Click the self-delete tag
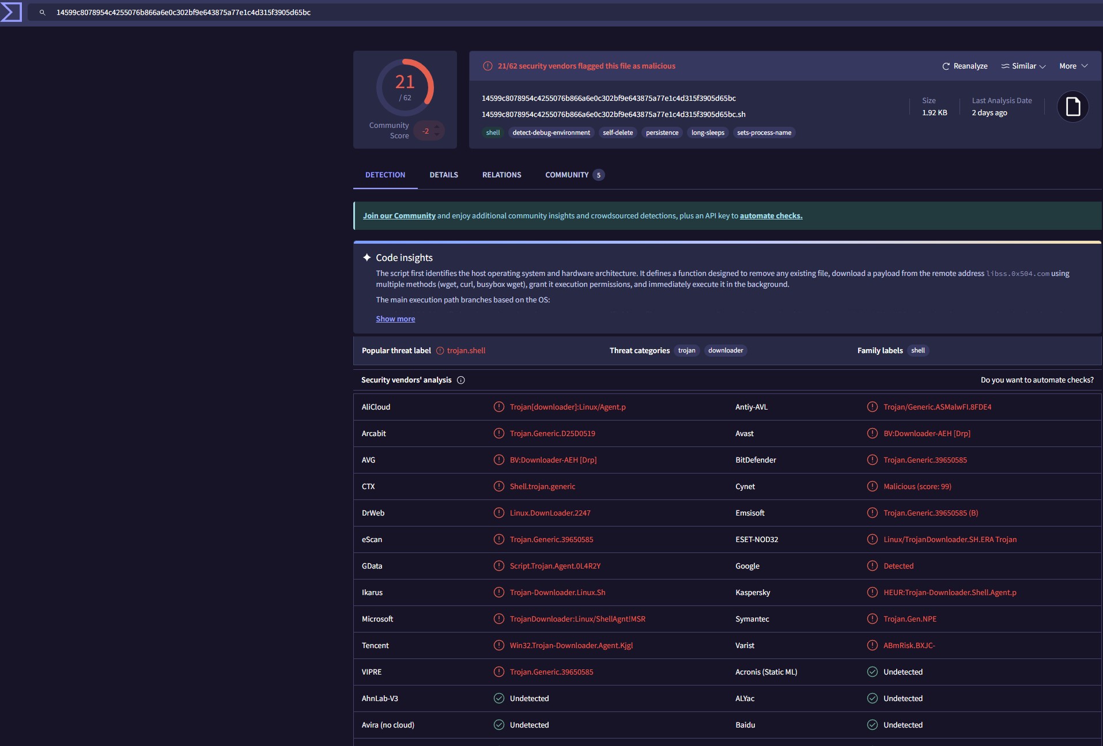 click(x=618, y=133)
